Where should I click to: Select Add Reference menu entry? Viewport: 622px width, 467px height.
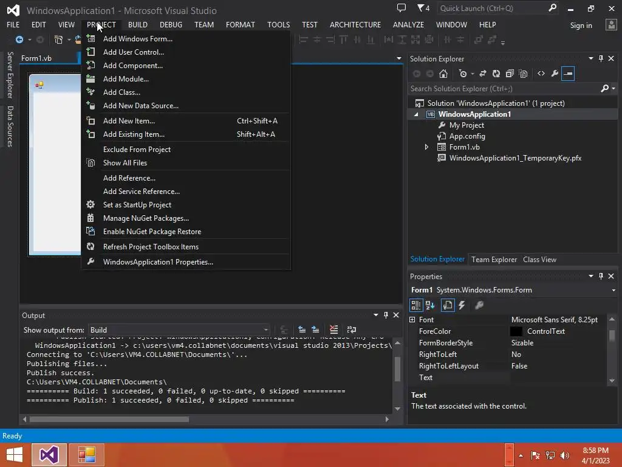tap(186, 178)
